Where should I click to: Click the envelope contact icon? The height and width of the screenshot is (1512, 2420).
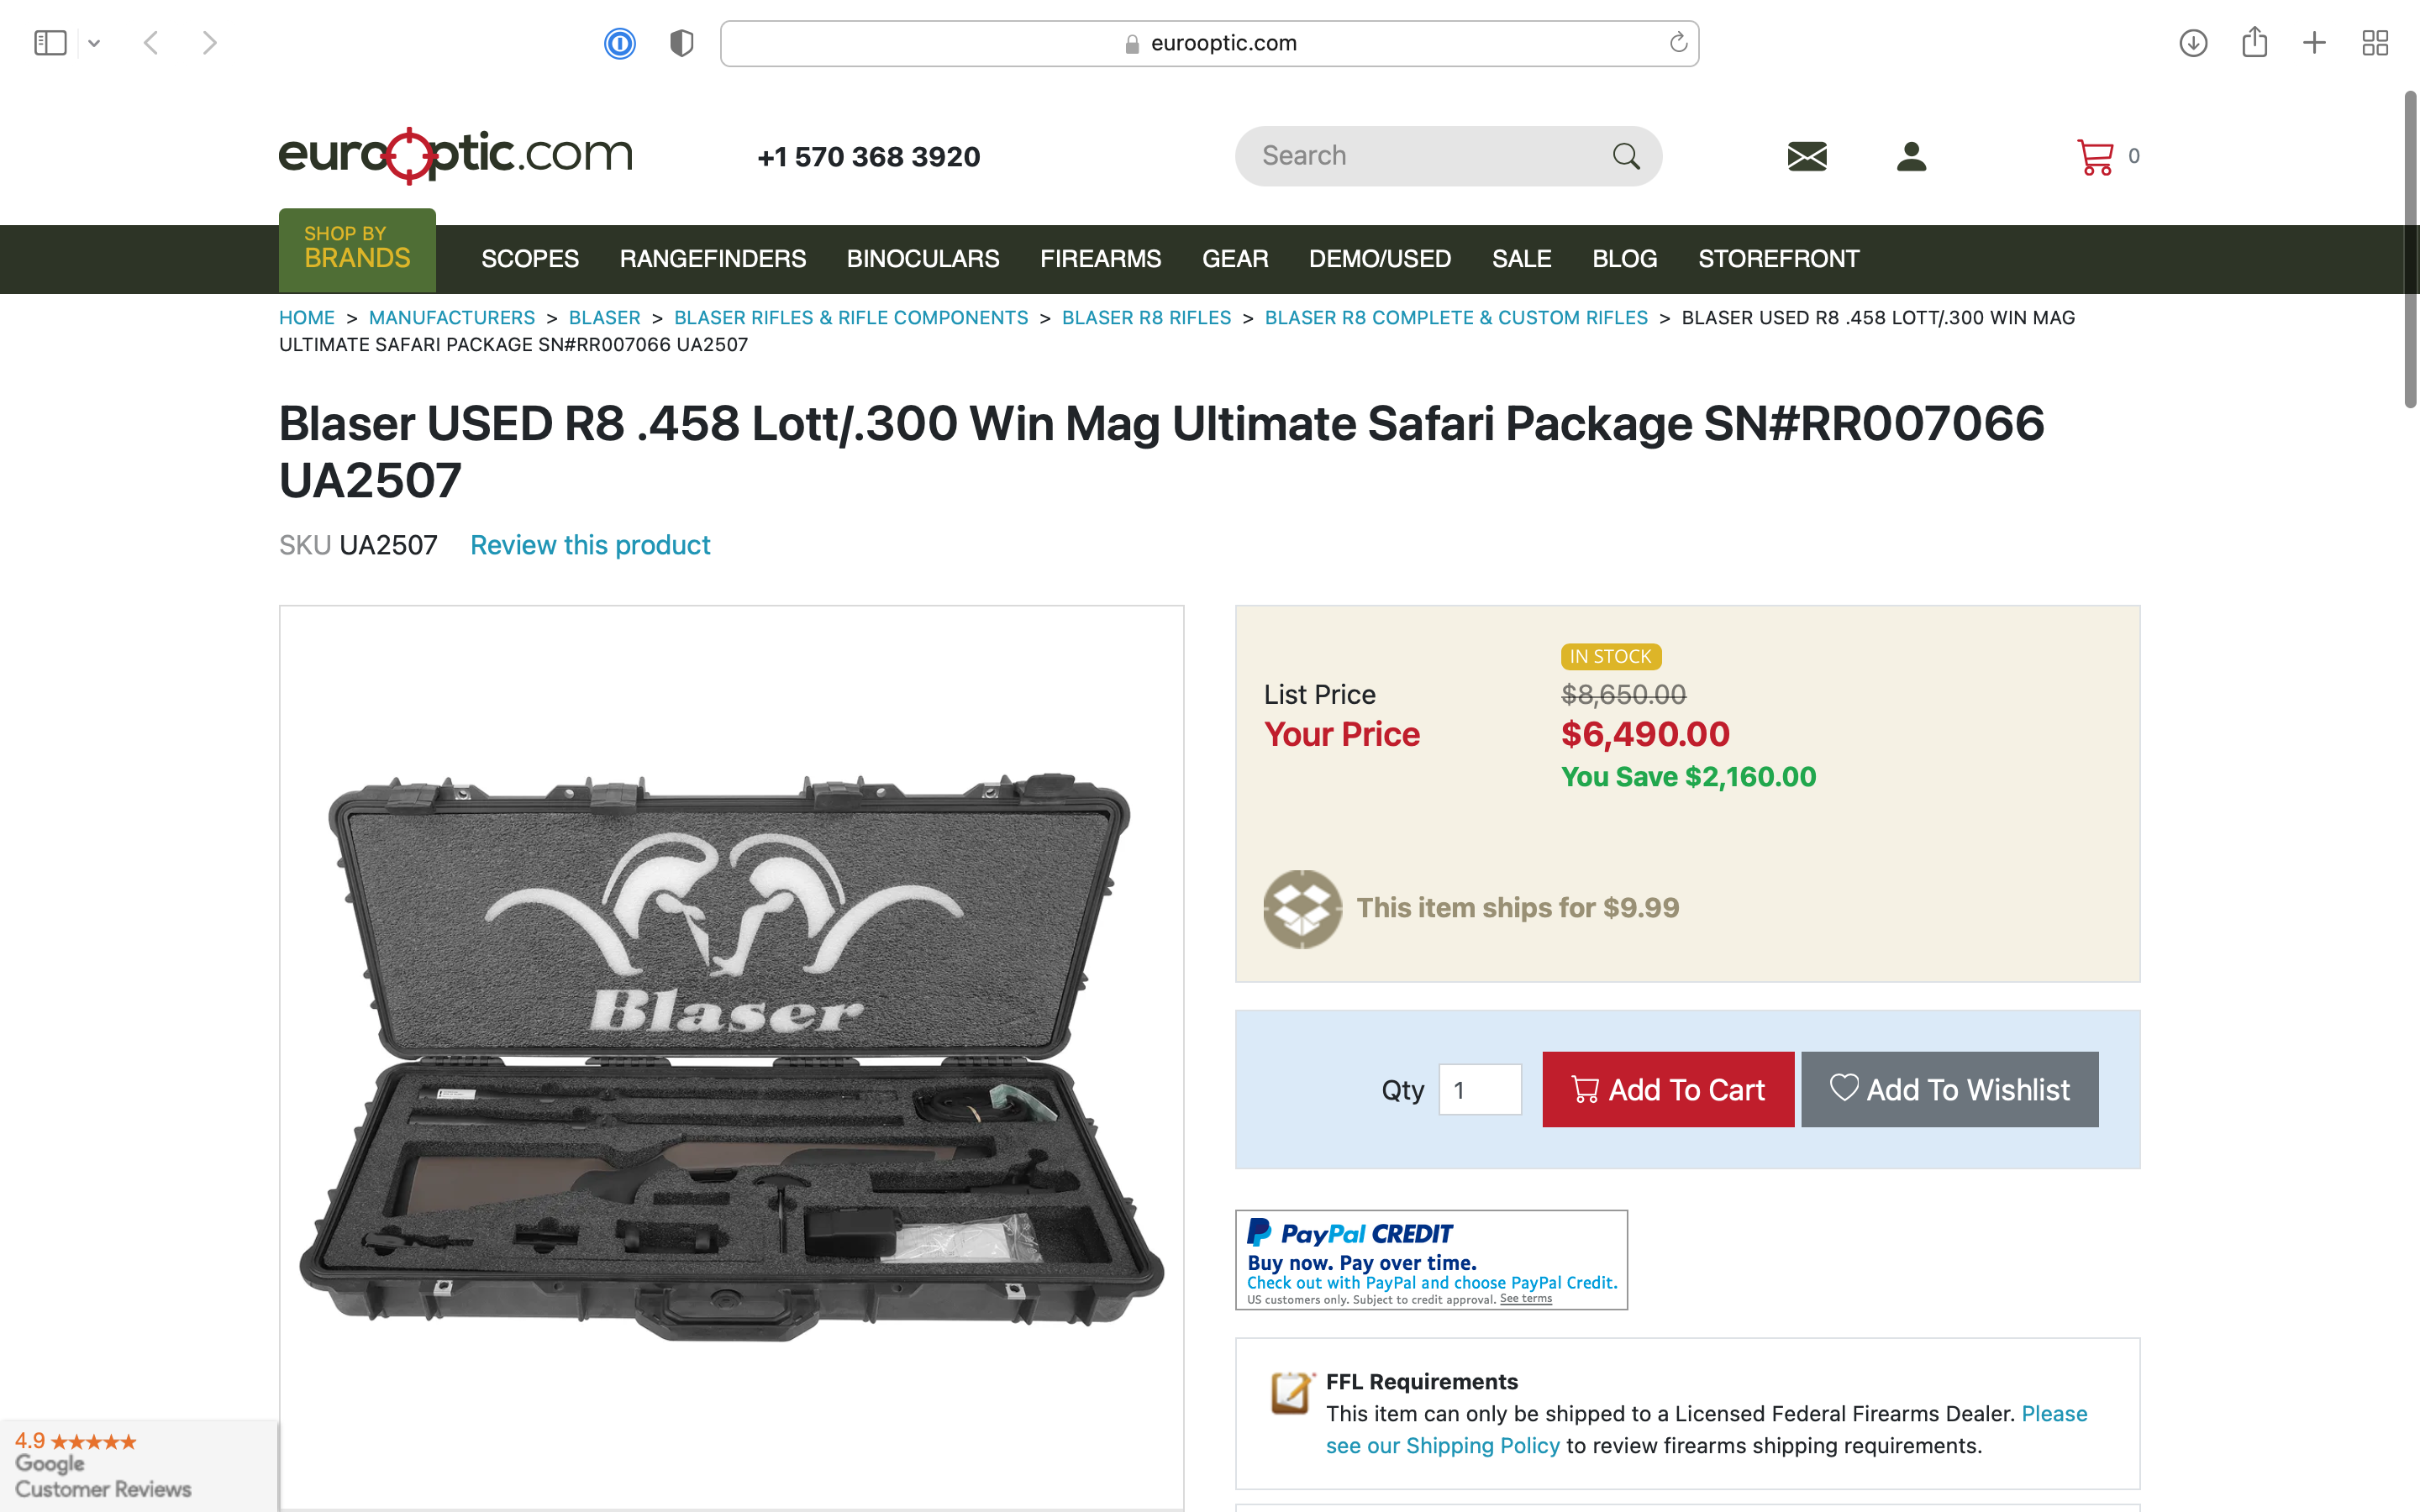click(1806, 156)
